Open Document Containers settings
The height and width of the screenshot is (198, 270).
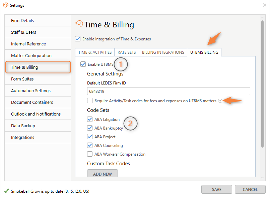(x=38, y=102)
